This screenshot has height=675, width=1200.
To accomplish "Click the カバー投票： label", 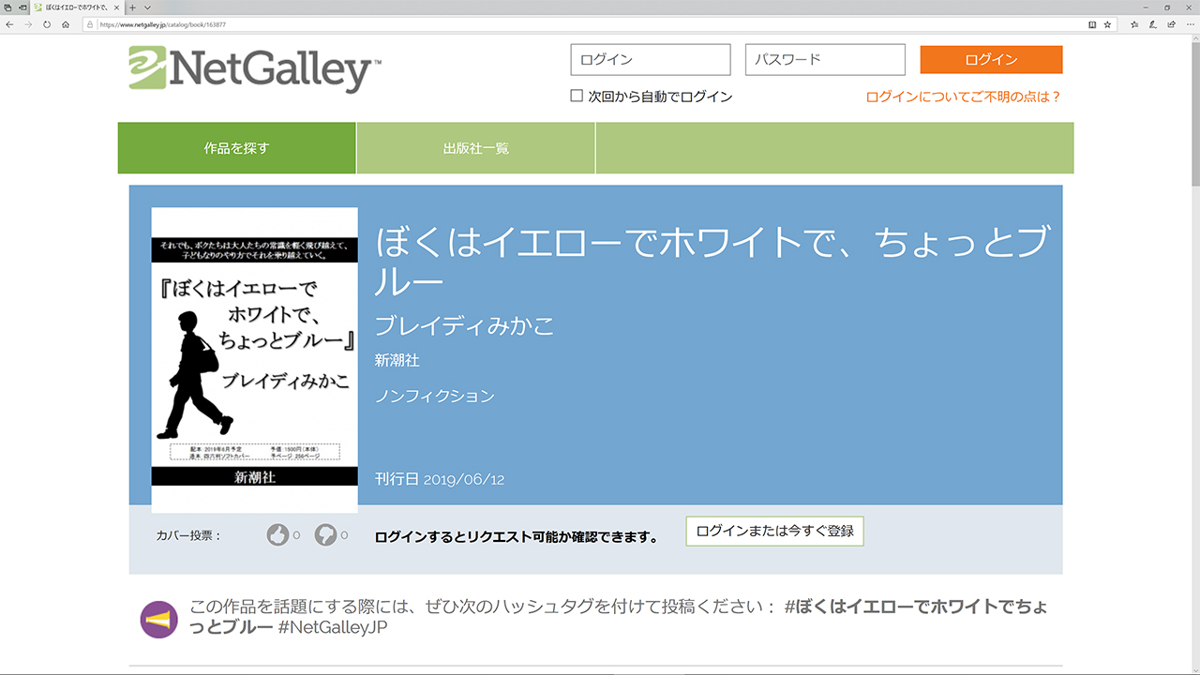I will tap(189, 535).
